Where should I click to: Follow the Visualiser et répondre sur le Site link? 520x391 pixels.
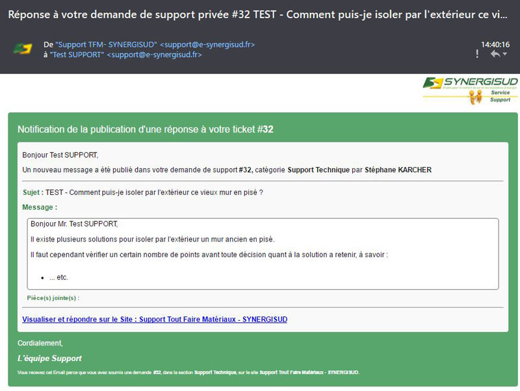pyautogui.click(x=155, y=319)
